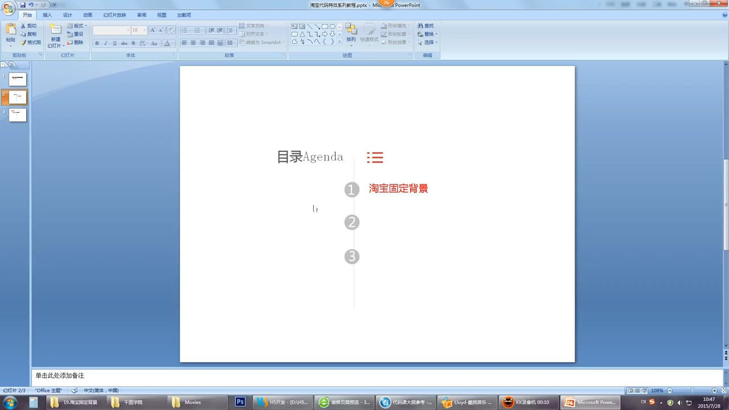Open the Paragraph dialog launcher
Viewport: 729px width, 410px height.
(284, 55)
